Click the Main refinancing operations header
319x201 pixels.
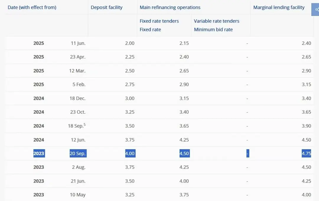point(170,7)
